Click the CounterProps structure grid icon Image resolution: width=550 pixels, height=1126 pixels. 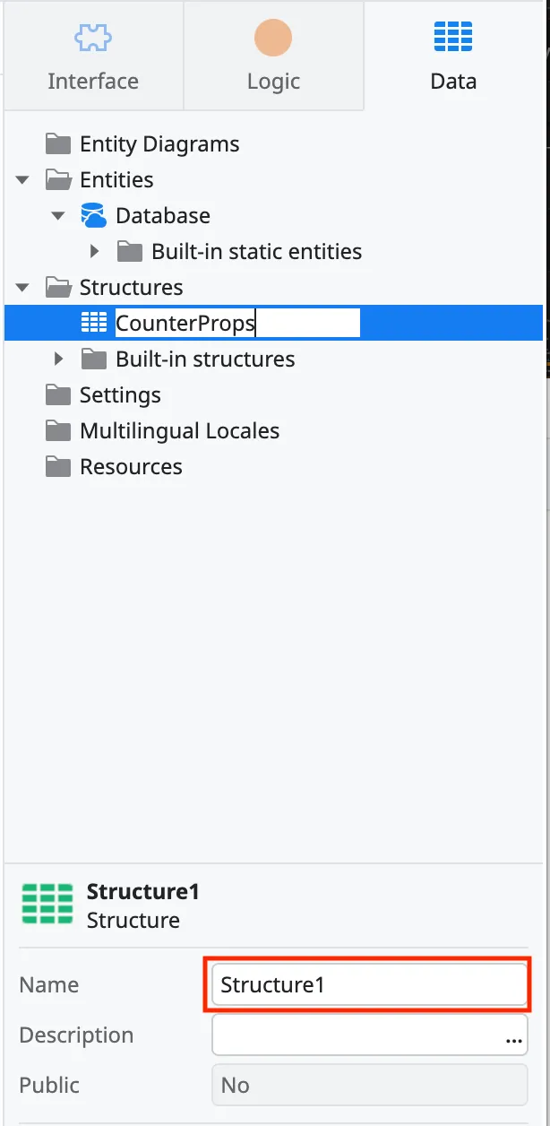[x=94, y=323]
